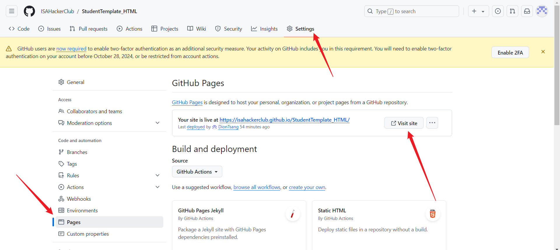Click the 'now required' link in banner
Screen dimensions: 560x250
pyautogui.click(x=71, y=49)
